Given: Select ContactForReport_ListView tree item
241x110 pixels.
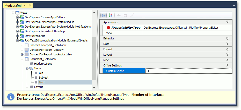Looking at the screenshot, I should tap(47, 50).
